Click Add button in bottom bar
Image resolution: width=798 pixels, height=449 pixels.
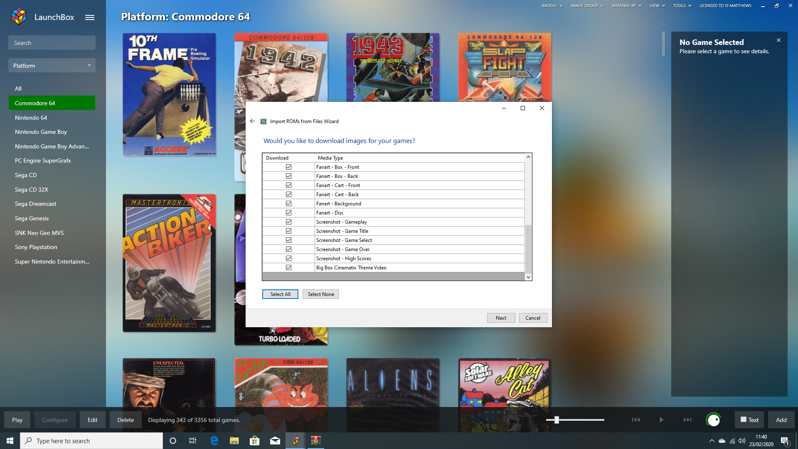pyautogui.click(x=781, y=420)
